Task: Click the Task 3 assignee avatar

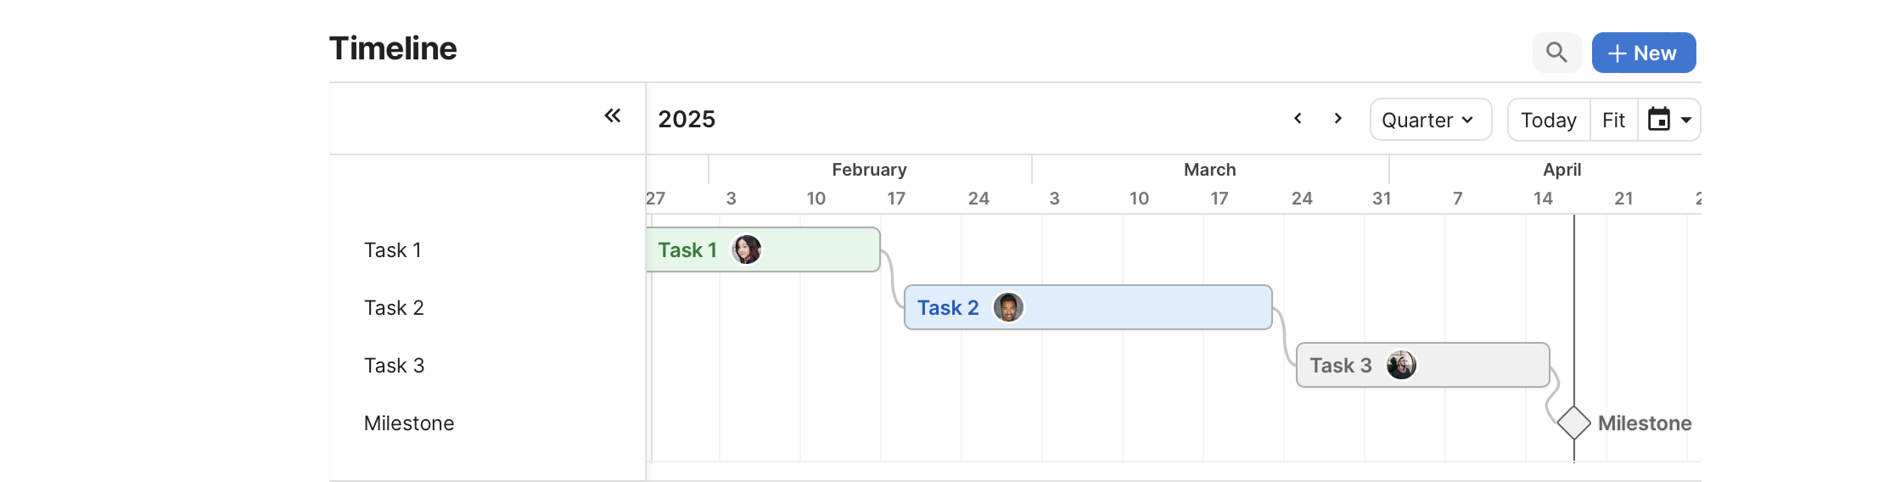Action: [1401, 365]
